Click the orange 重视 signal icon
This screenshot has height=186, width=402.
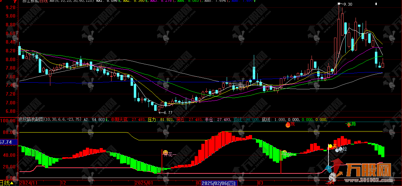click(x=288, y=124)
